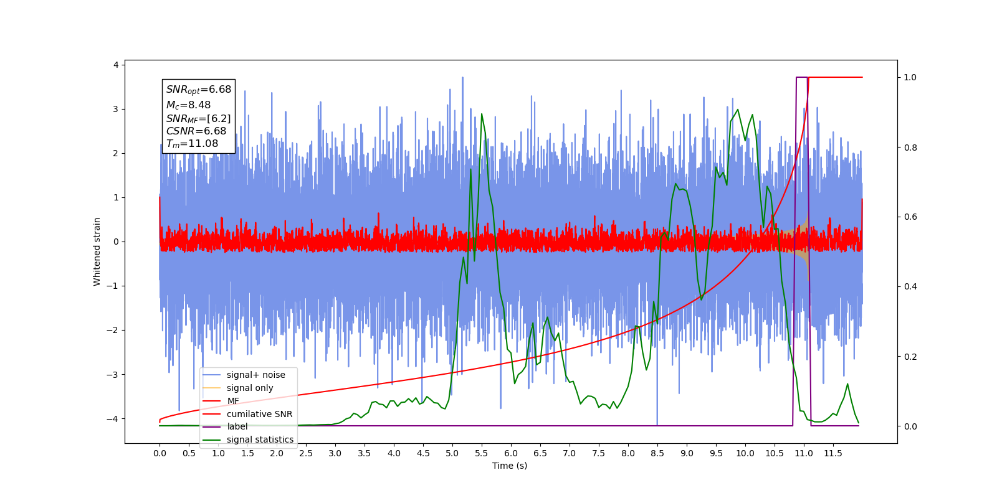Click the 0.5 tick on the time axis
Viewport: 997px width, 498px height.
[x=189, y=453]
